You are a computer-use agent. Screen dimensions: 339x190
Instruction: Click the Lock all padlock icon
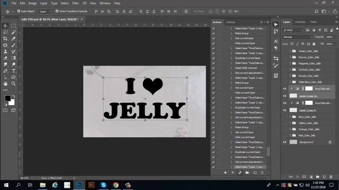[314, 44]
